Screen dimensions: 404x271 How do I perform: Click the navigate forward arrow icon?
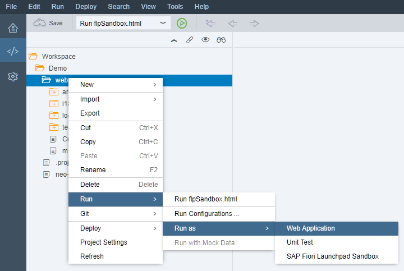(254, 23)
